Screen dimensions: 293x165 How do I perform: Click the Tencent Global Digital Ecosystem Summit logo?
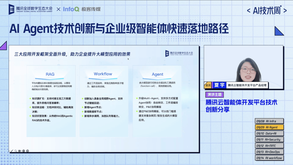point(31,9)
